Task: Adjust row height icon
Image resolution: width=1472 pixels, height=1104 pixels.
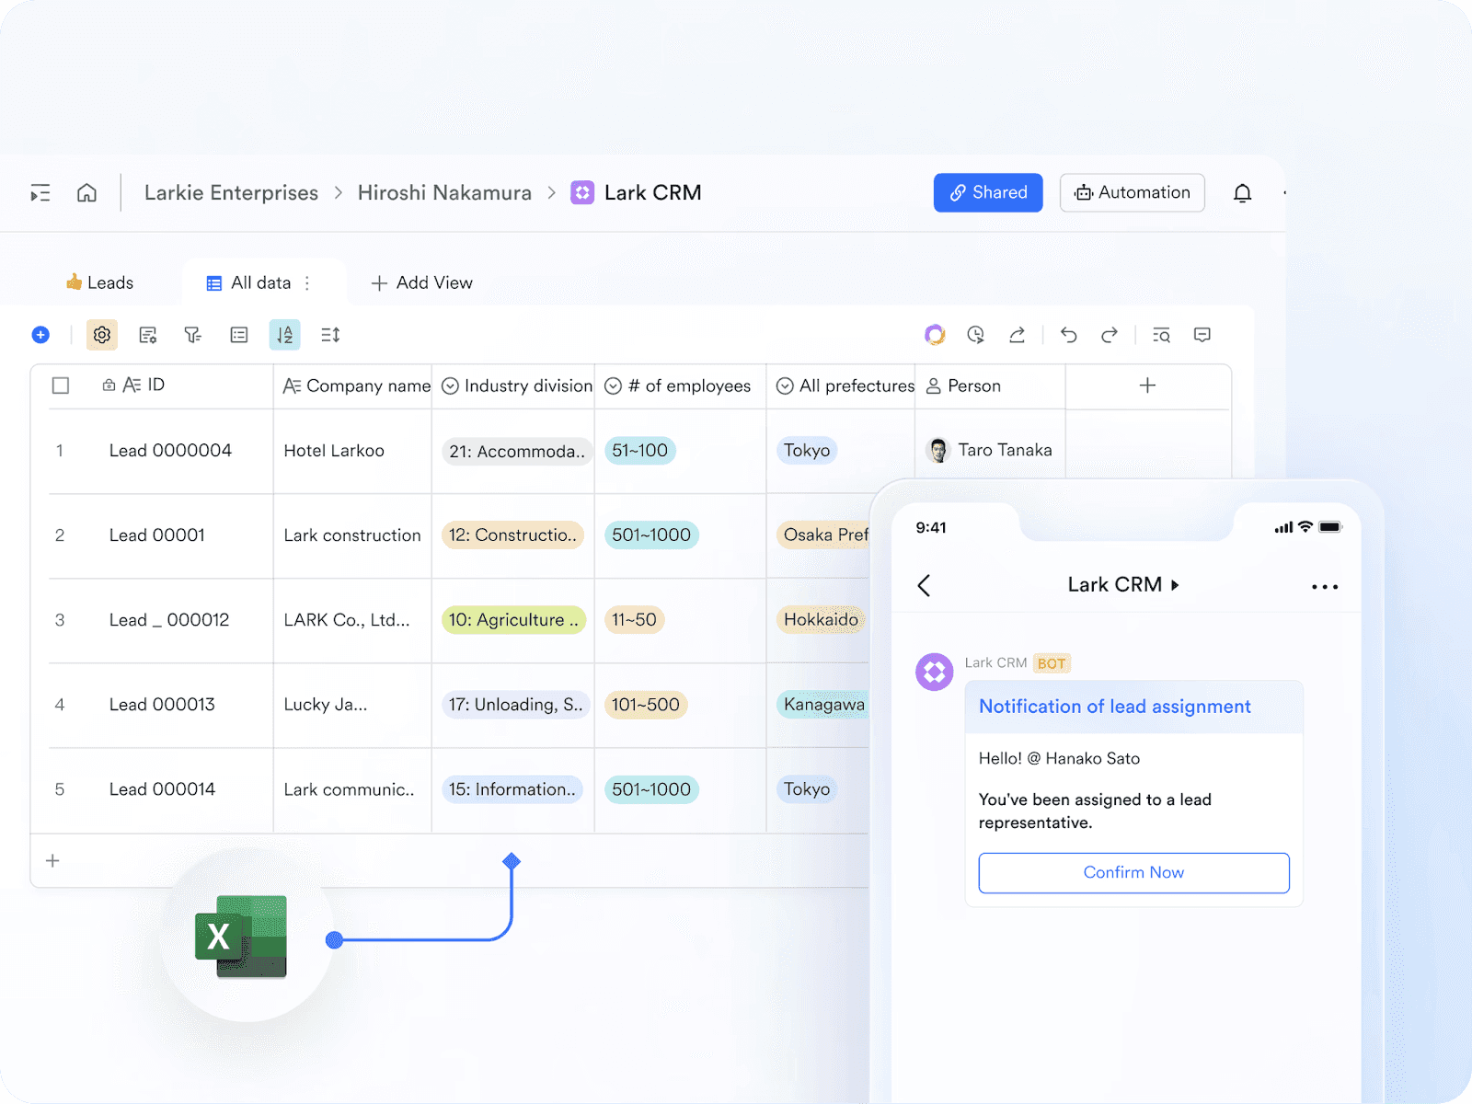Action: tap(330, 335)
